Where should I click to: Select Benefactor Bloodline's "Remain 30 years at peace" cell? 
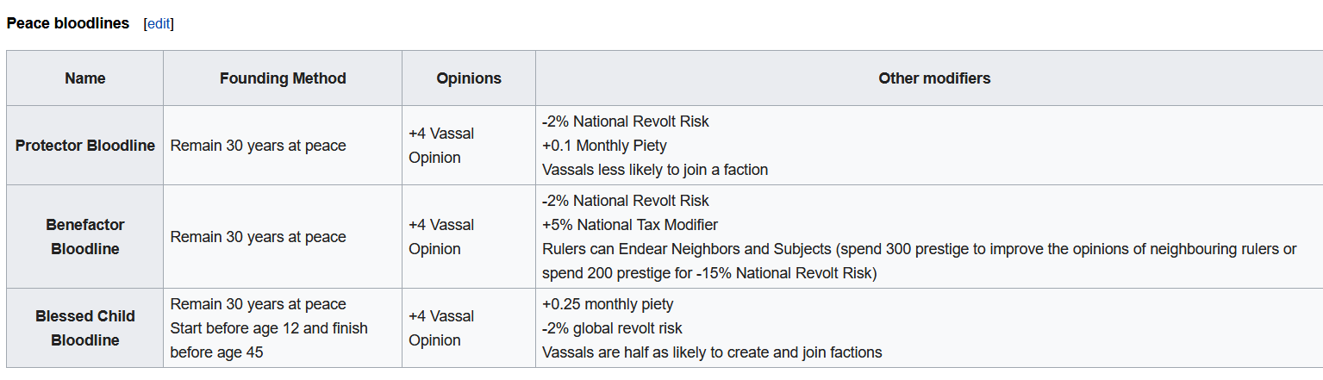[x=258, y=237]
